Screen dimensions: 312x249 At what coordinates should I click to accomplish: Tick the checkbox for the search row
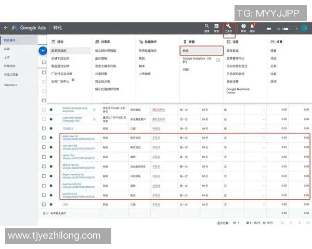tap(44, 157)
